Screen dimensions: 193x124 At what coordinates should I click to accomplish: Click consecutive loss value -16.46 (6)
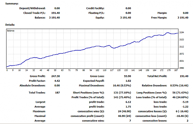(x=182, y=116)
